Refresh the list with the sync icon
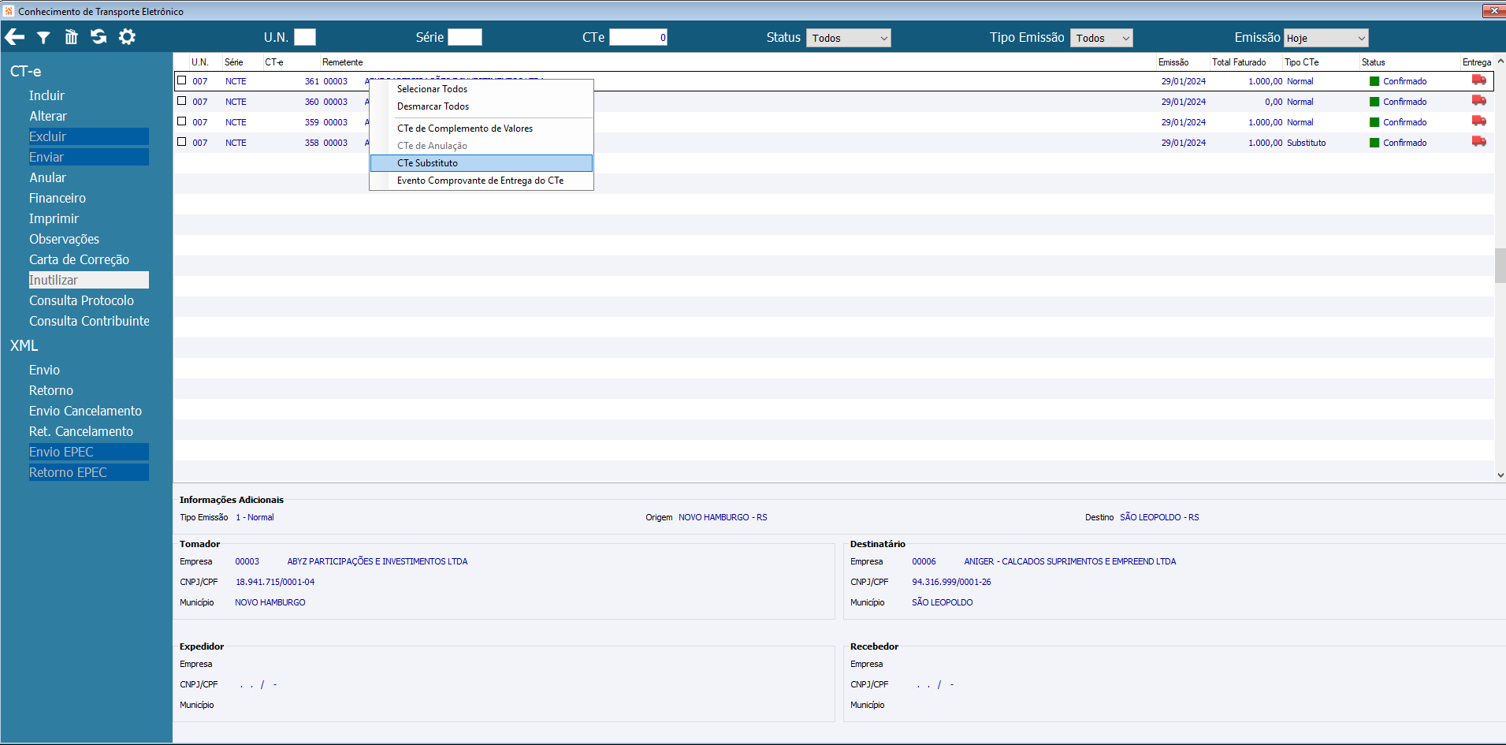1506x745 pixels. pos(99,37)
